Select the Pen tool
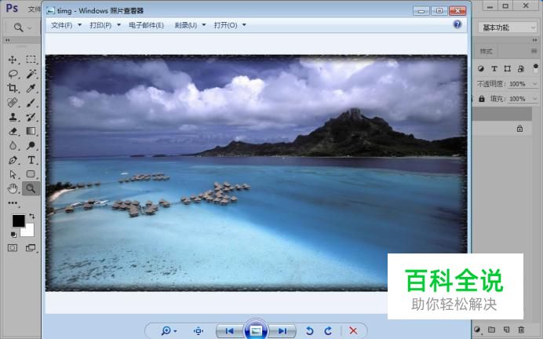543x339 pixels. point(13,160)
